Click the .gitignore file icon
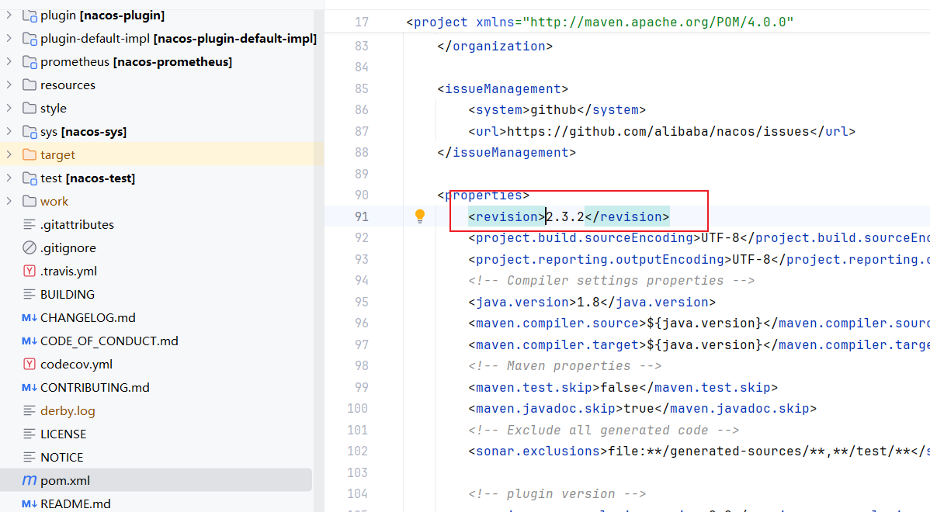Image resolution: width=930 pixels, height=512 pixels. click(x=29, y=247)
